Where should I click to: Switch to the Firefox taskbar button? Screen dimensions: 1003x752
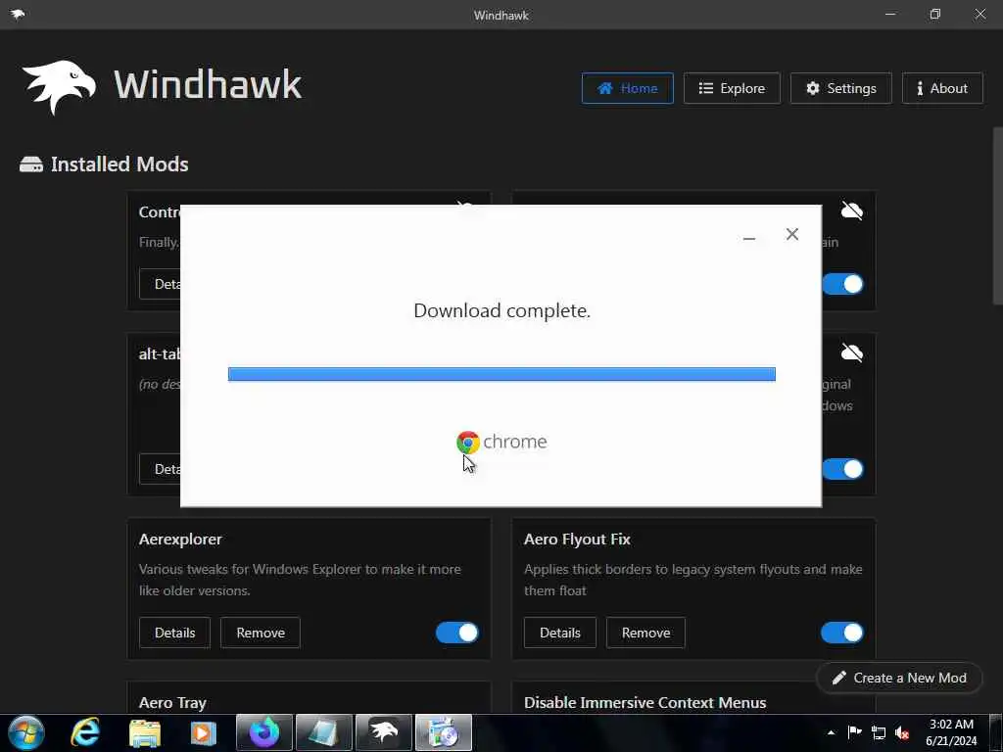[264, 732]
